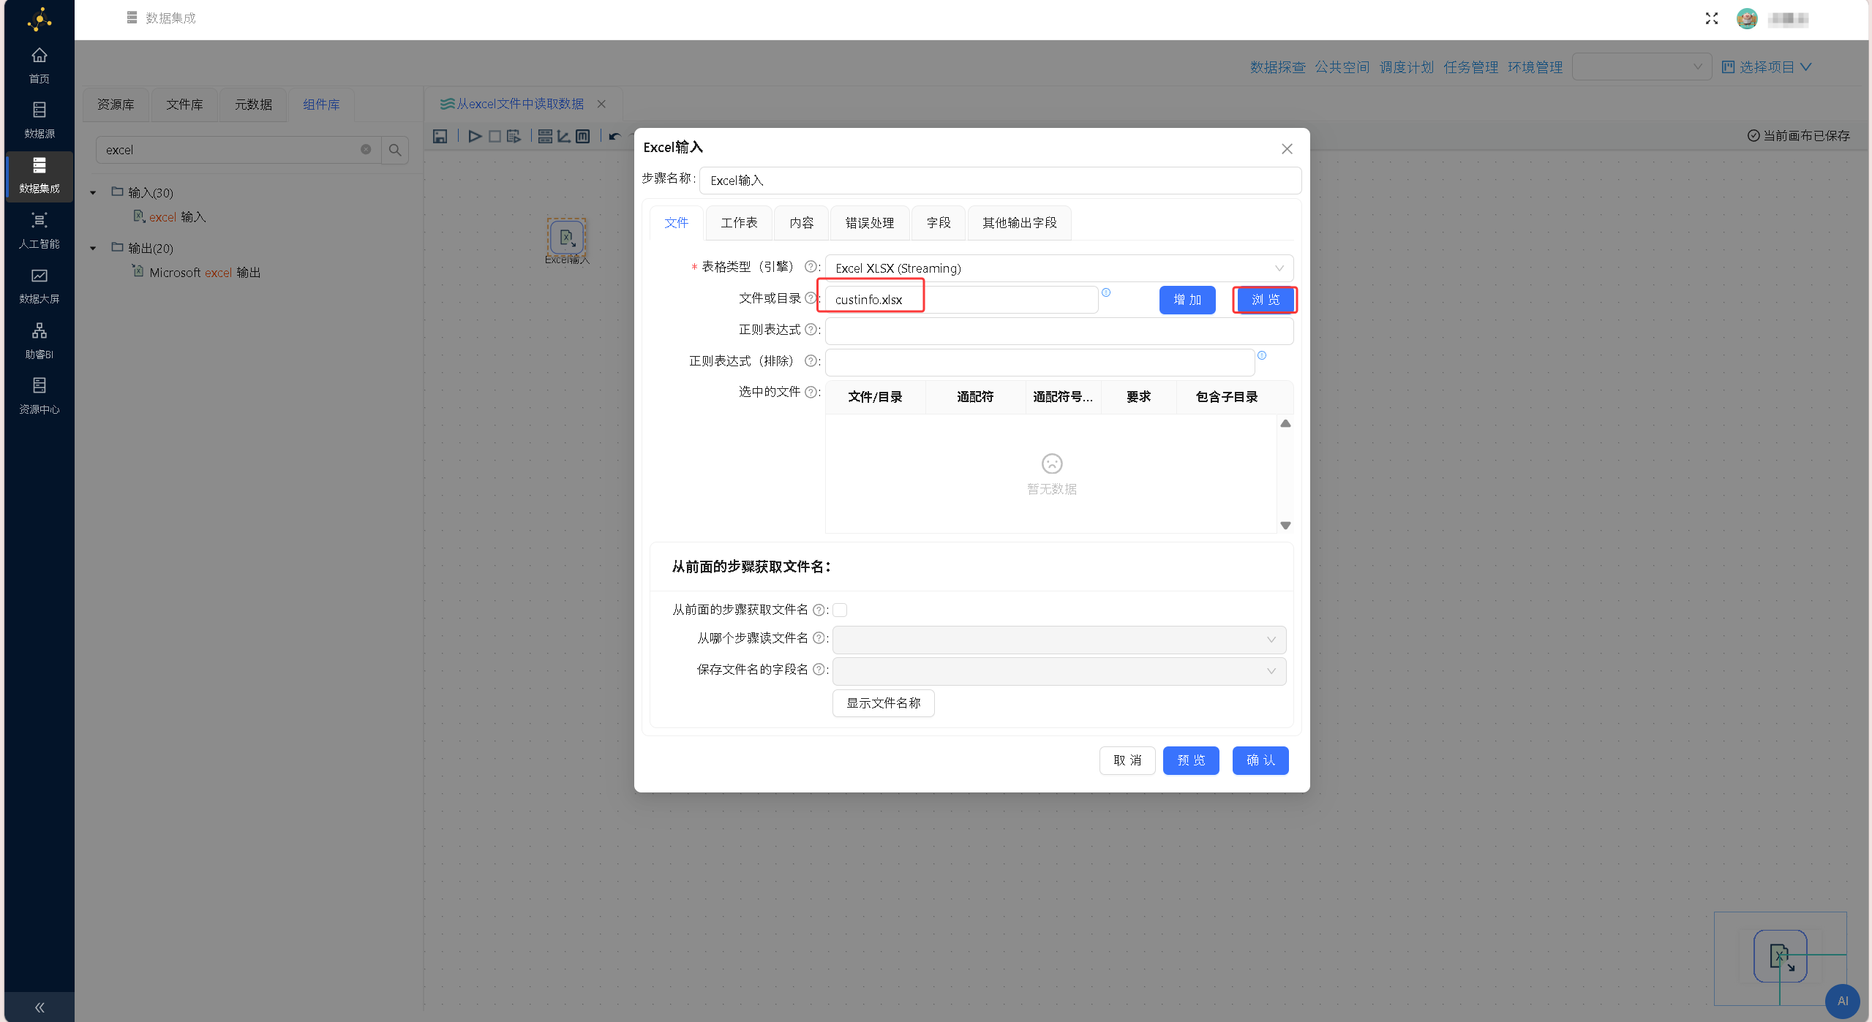Collapse the 输出(20) tree folder
The height and width of the screenshot is (1022, 1872).
tap(93, 249)
